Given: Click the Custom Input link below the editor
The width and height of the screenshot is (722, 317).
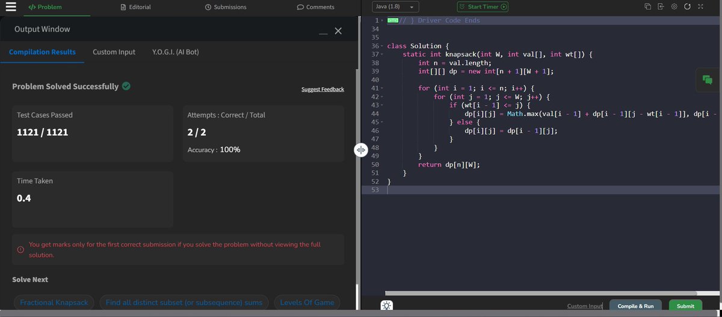Looking at the screenshot, I should point(585,306).
